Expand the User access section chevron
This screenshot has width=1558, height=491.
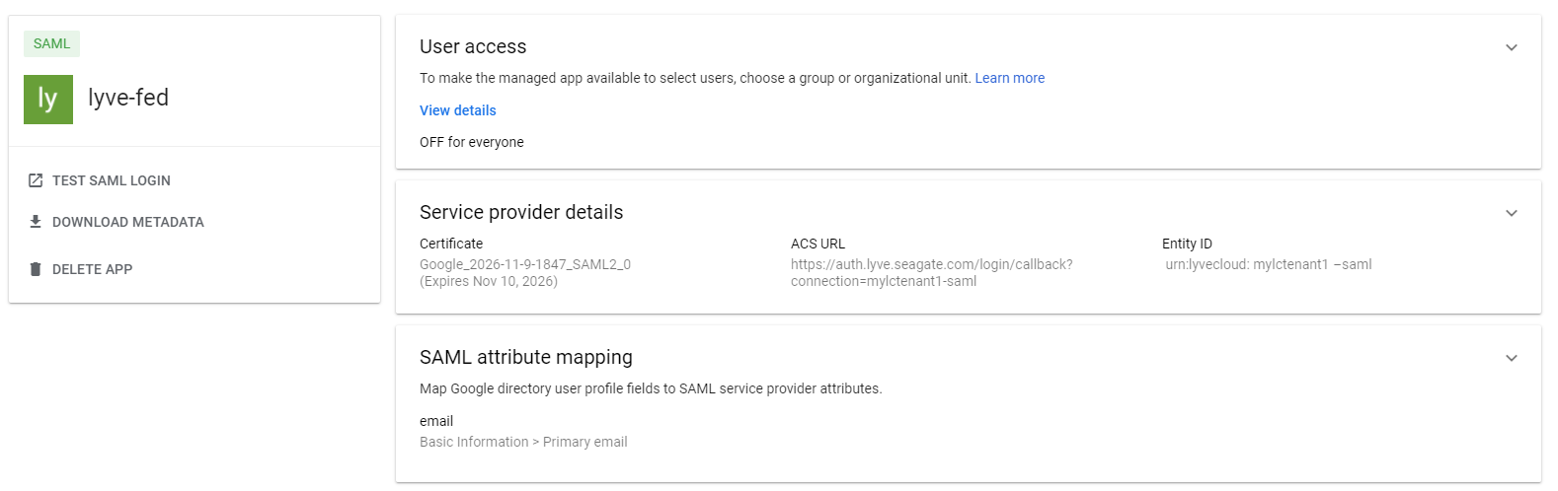(1511, 47)
